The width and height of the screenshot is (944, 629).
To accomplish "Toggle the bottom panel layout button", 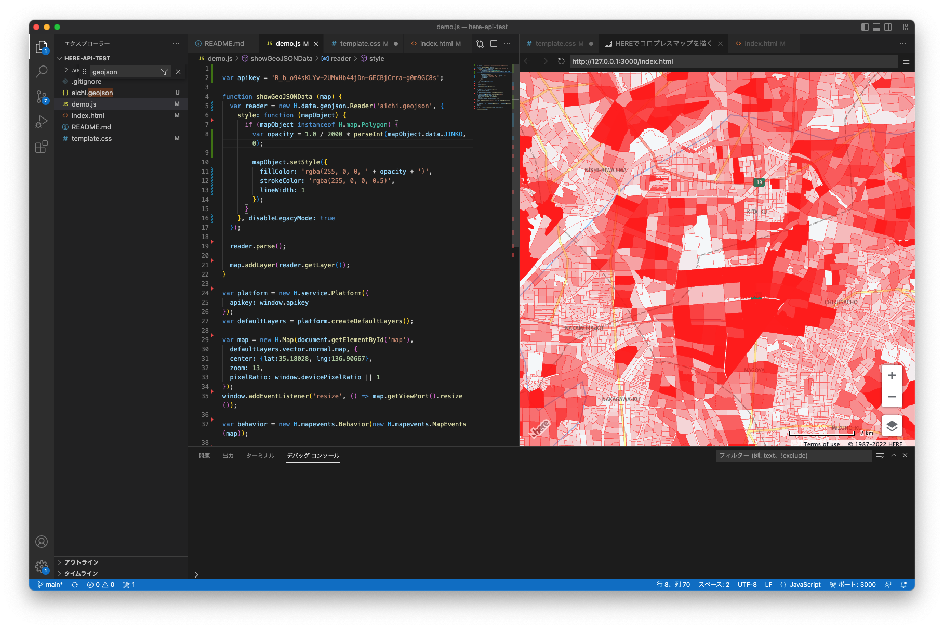I will (x=876, y=27).
